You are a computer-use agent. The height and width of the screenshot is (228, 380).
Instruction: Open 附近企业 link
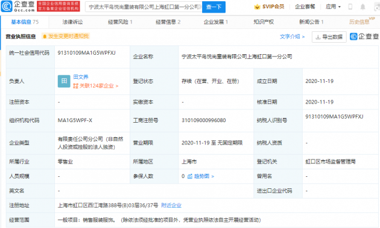tap(171, 205)
